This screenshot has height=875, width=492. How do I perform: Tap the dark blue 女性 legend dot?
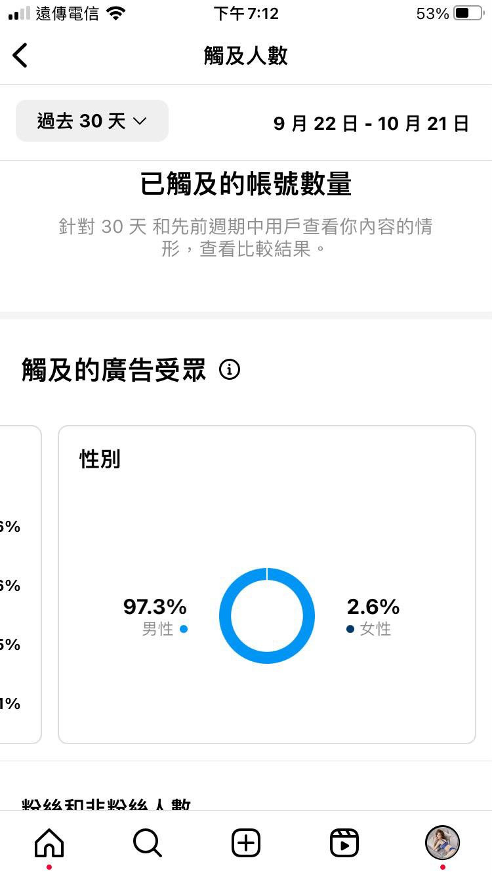click(x=350, y=629)
